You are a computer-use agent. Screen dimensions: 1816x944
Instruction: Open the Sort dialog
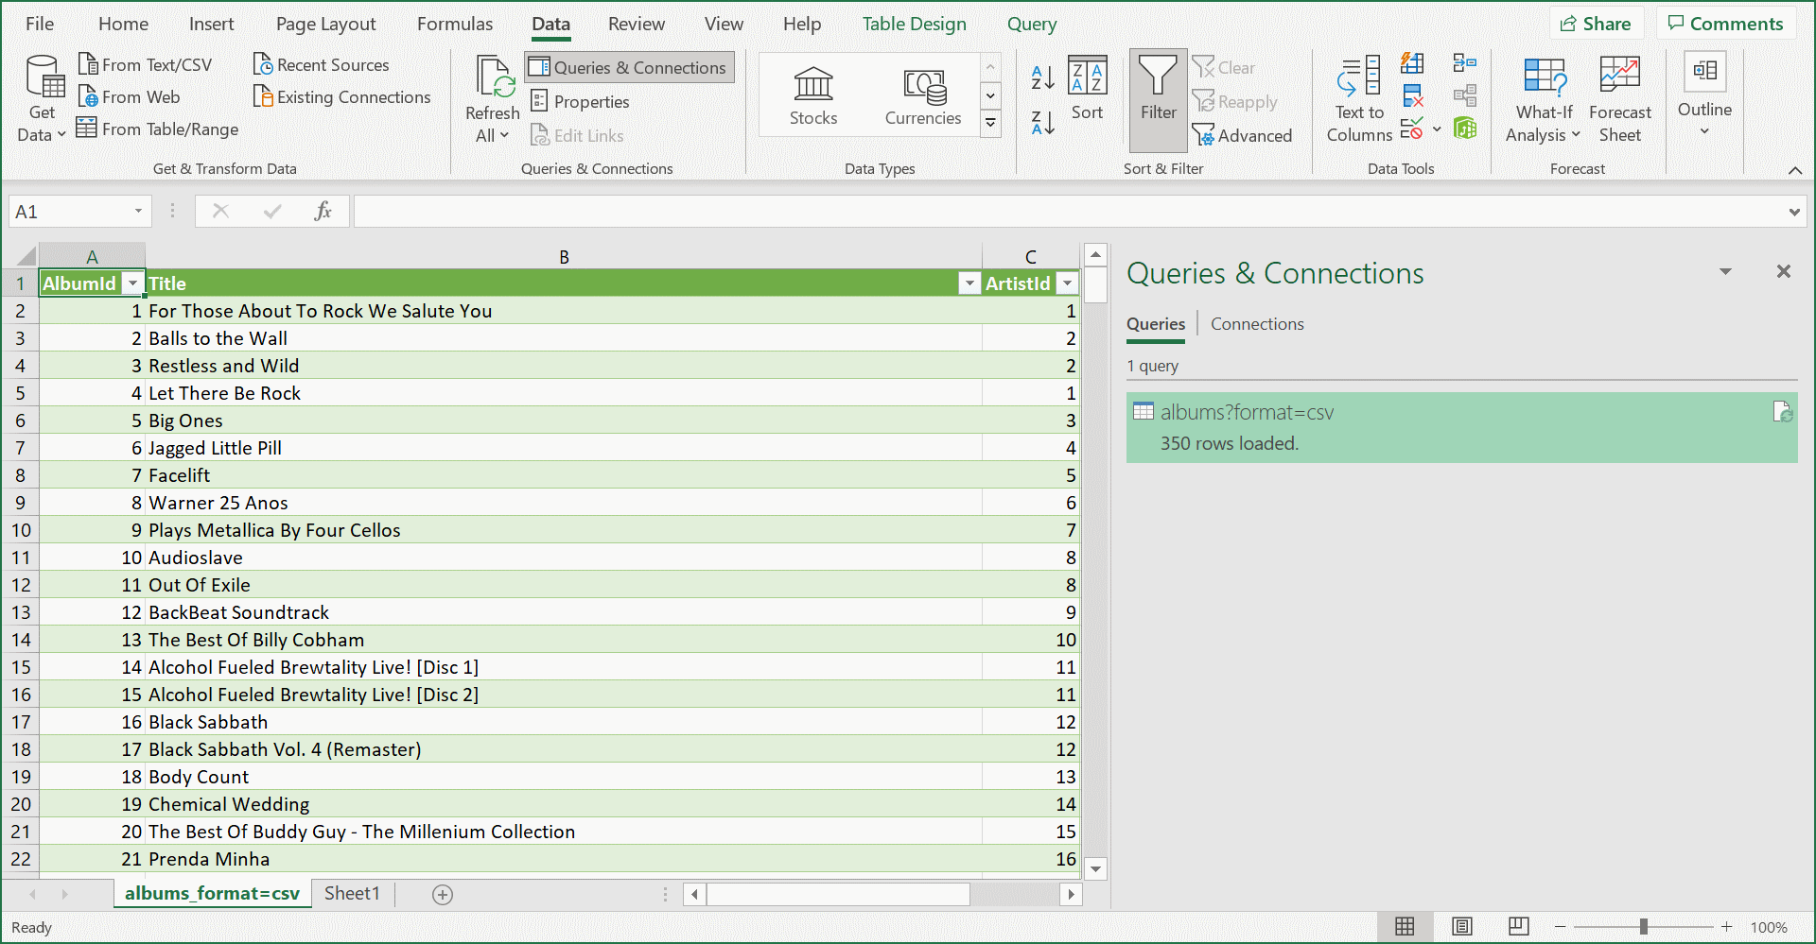tap(1088, 89)
